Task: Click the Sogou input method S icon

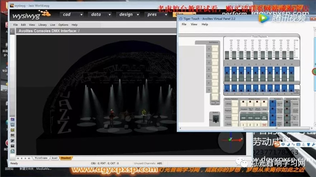Action: 277,144
